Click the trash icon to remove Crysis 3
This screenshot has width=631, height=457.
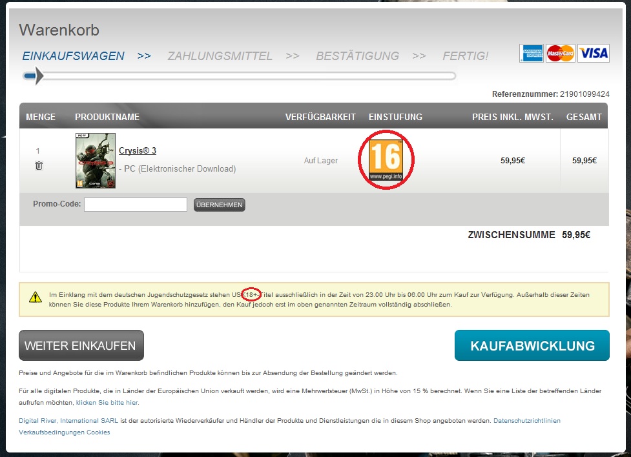tap(39, 166)
